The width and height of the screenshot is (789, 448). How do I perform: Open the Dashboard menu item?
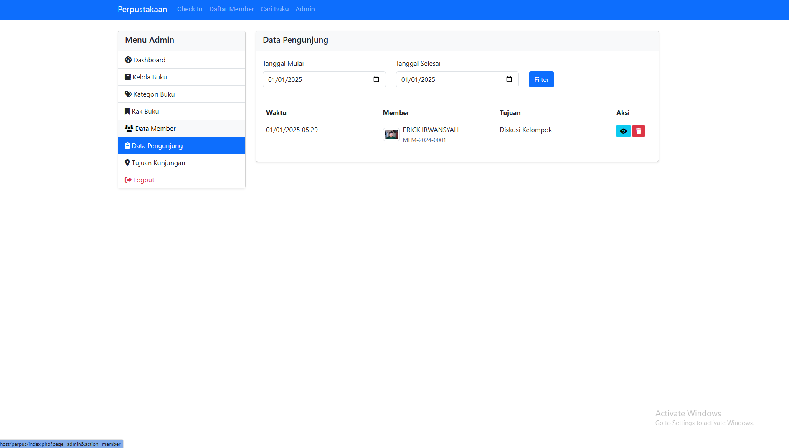[182, 60]
